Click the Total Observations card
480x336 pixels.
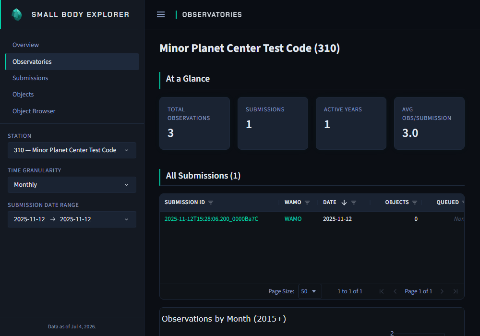pyautogui.click(x=195, y=123)
